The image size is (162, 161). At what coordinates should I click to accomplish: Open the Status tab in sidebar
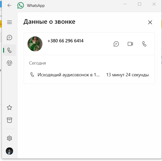[9, 63]
